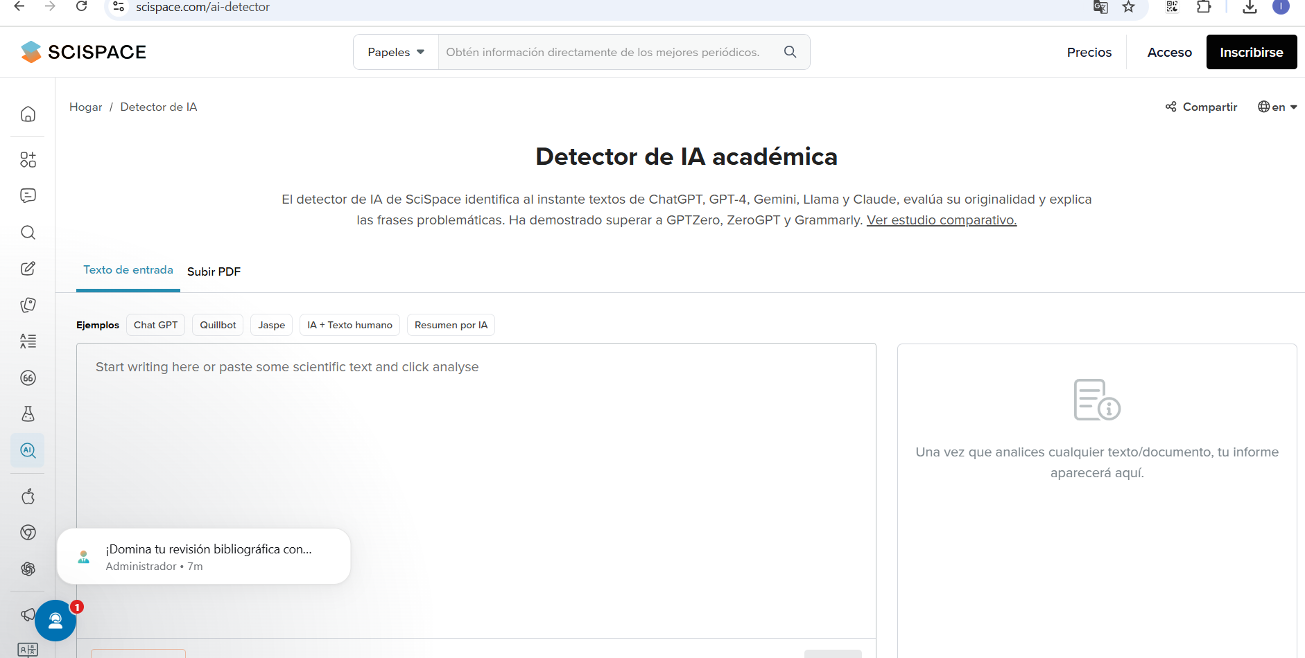Open the Ver estudio comparativo link
Viewport: 1305px width, 658px height.
(941, 220)
